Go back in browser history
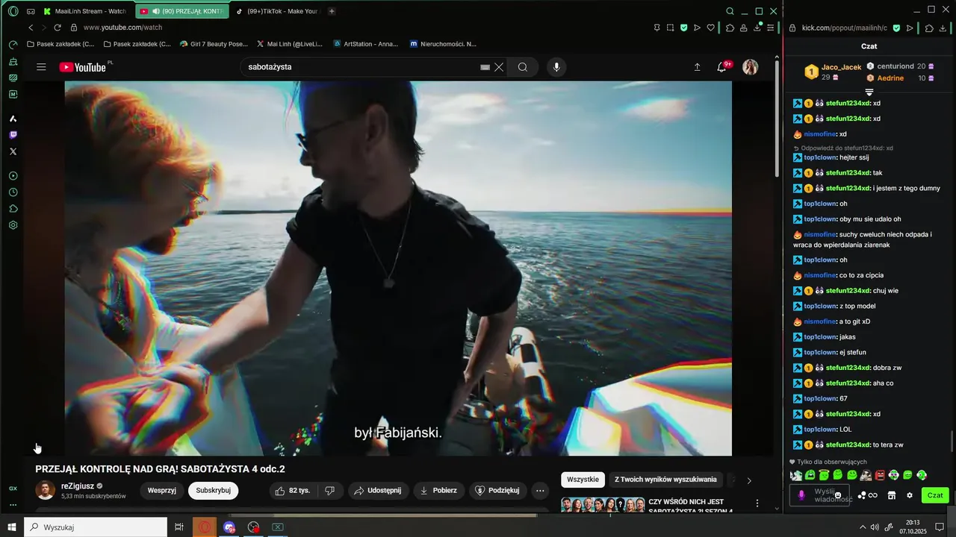 [31, 28]
